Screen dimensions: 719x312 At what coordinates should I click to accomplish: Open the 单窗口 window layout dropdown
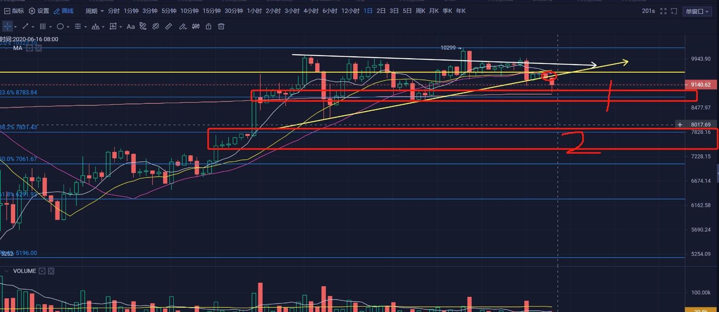click(697, 11)
